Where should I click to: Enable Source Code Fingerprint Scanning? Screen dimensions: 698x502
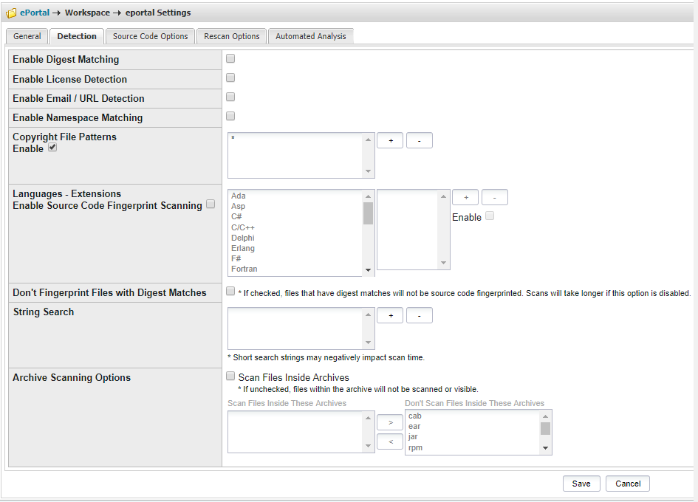[211, 204]
